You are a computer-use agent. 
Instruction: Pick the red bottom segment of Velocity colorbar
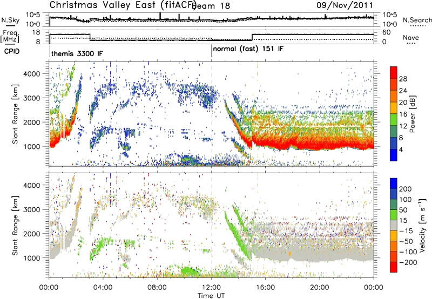click(394, 267)
